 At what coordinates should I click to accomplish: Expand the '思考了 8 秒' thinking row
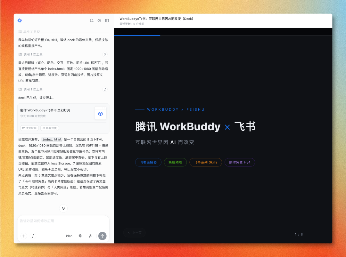[x=29, y=31]
